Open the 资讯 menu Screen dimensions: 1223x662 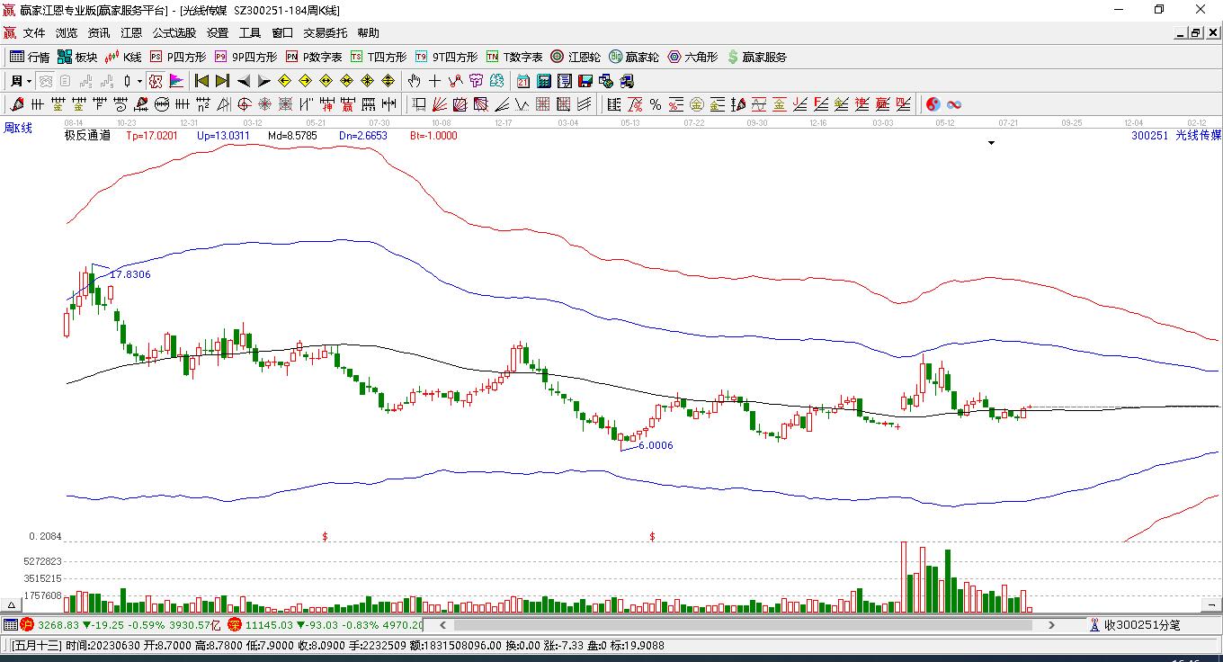tap(99, 33)
